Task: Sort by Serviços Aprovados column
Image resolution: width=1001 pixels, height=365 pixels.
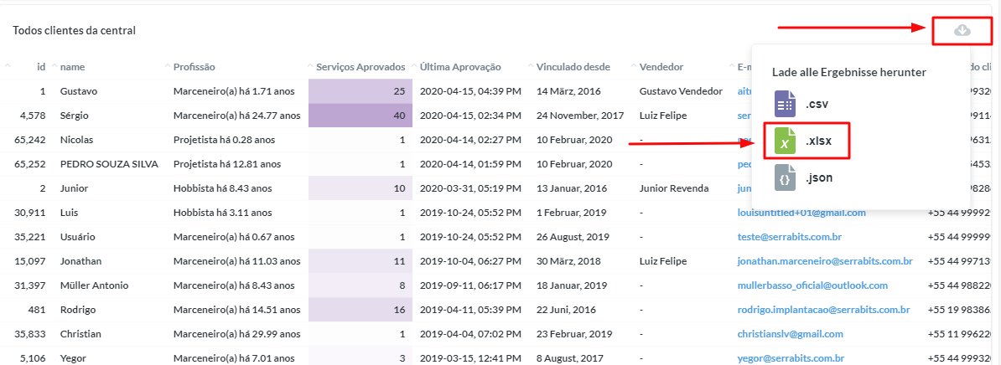Action: click(360, 67)
